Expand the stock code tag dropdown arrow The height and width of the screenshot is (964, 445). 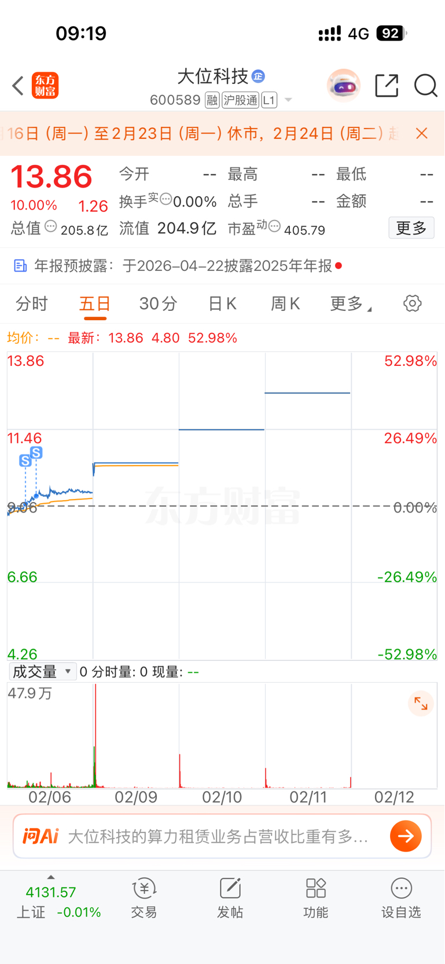coord(288,100)
